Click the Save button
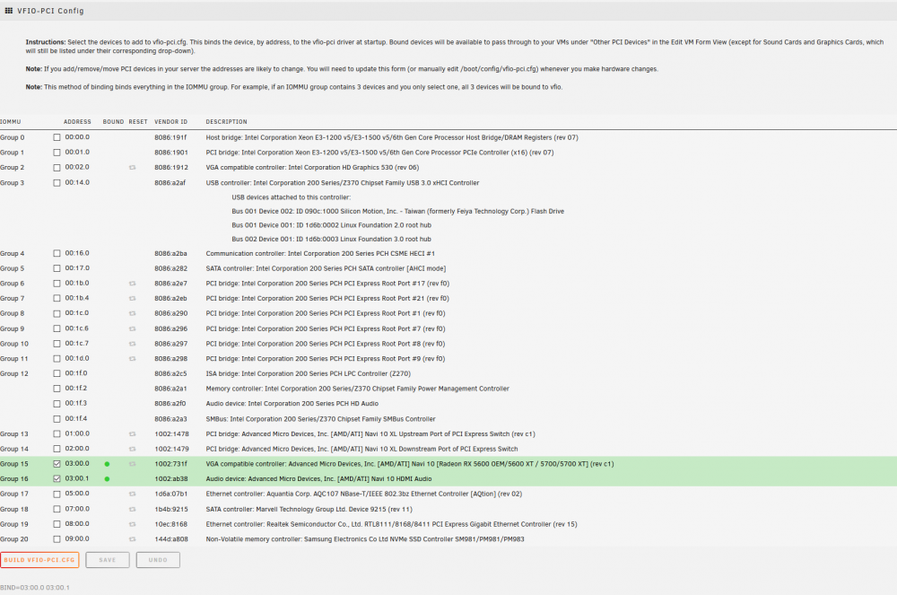The height and width of the screenshot is (595, 897). pyautogui.click(x=108, y=560)
